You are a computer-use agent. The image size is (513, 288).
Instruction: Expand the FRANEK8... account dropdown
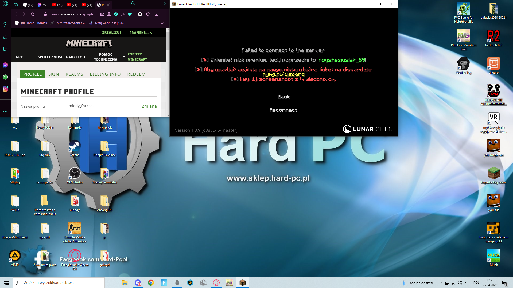(141, 33)
